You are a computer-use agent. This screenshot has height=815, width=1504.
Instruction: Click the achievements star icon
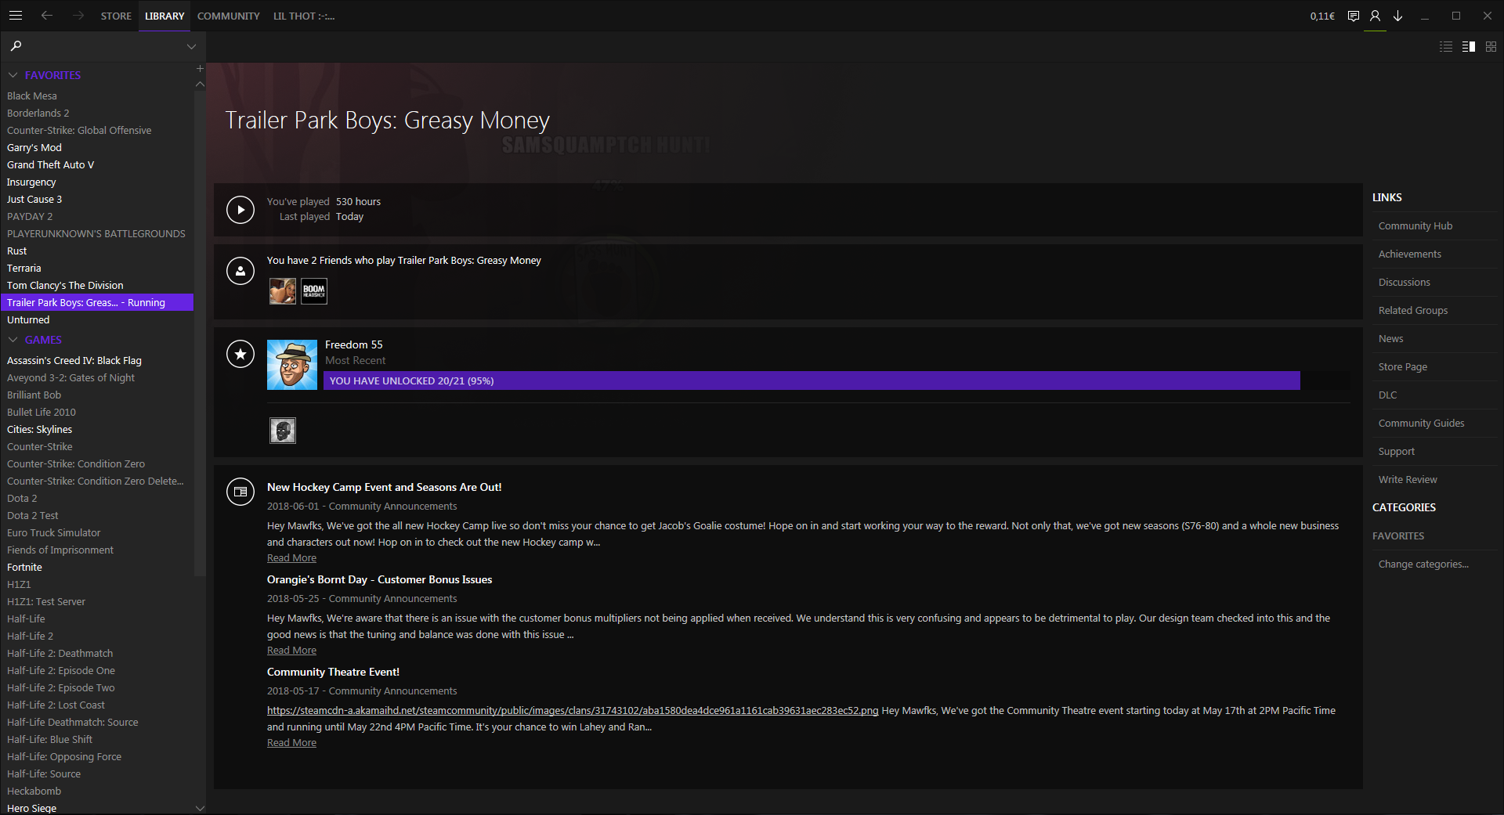tap(240, 354)
